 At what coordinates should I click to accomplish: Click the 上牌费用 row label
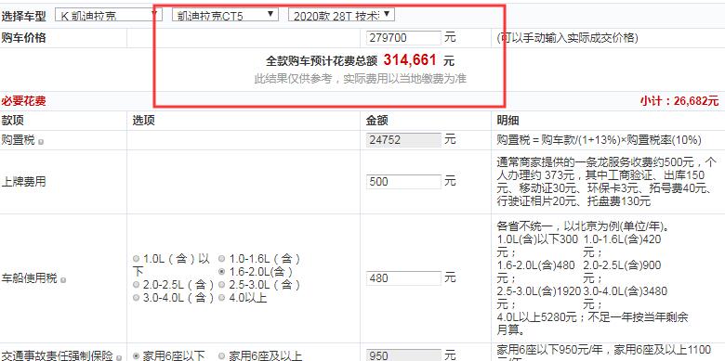coord(23,181)
